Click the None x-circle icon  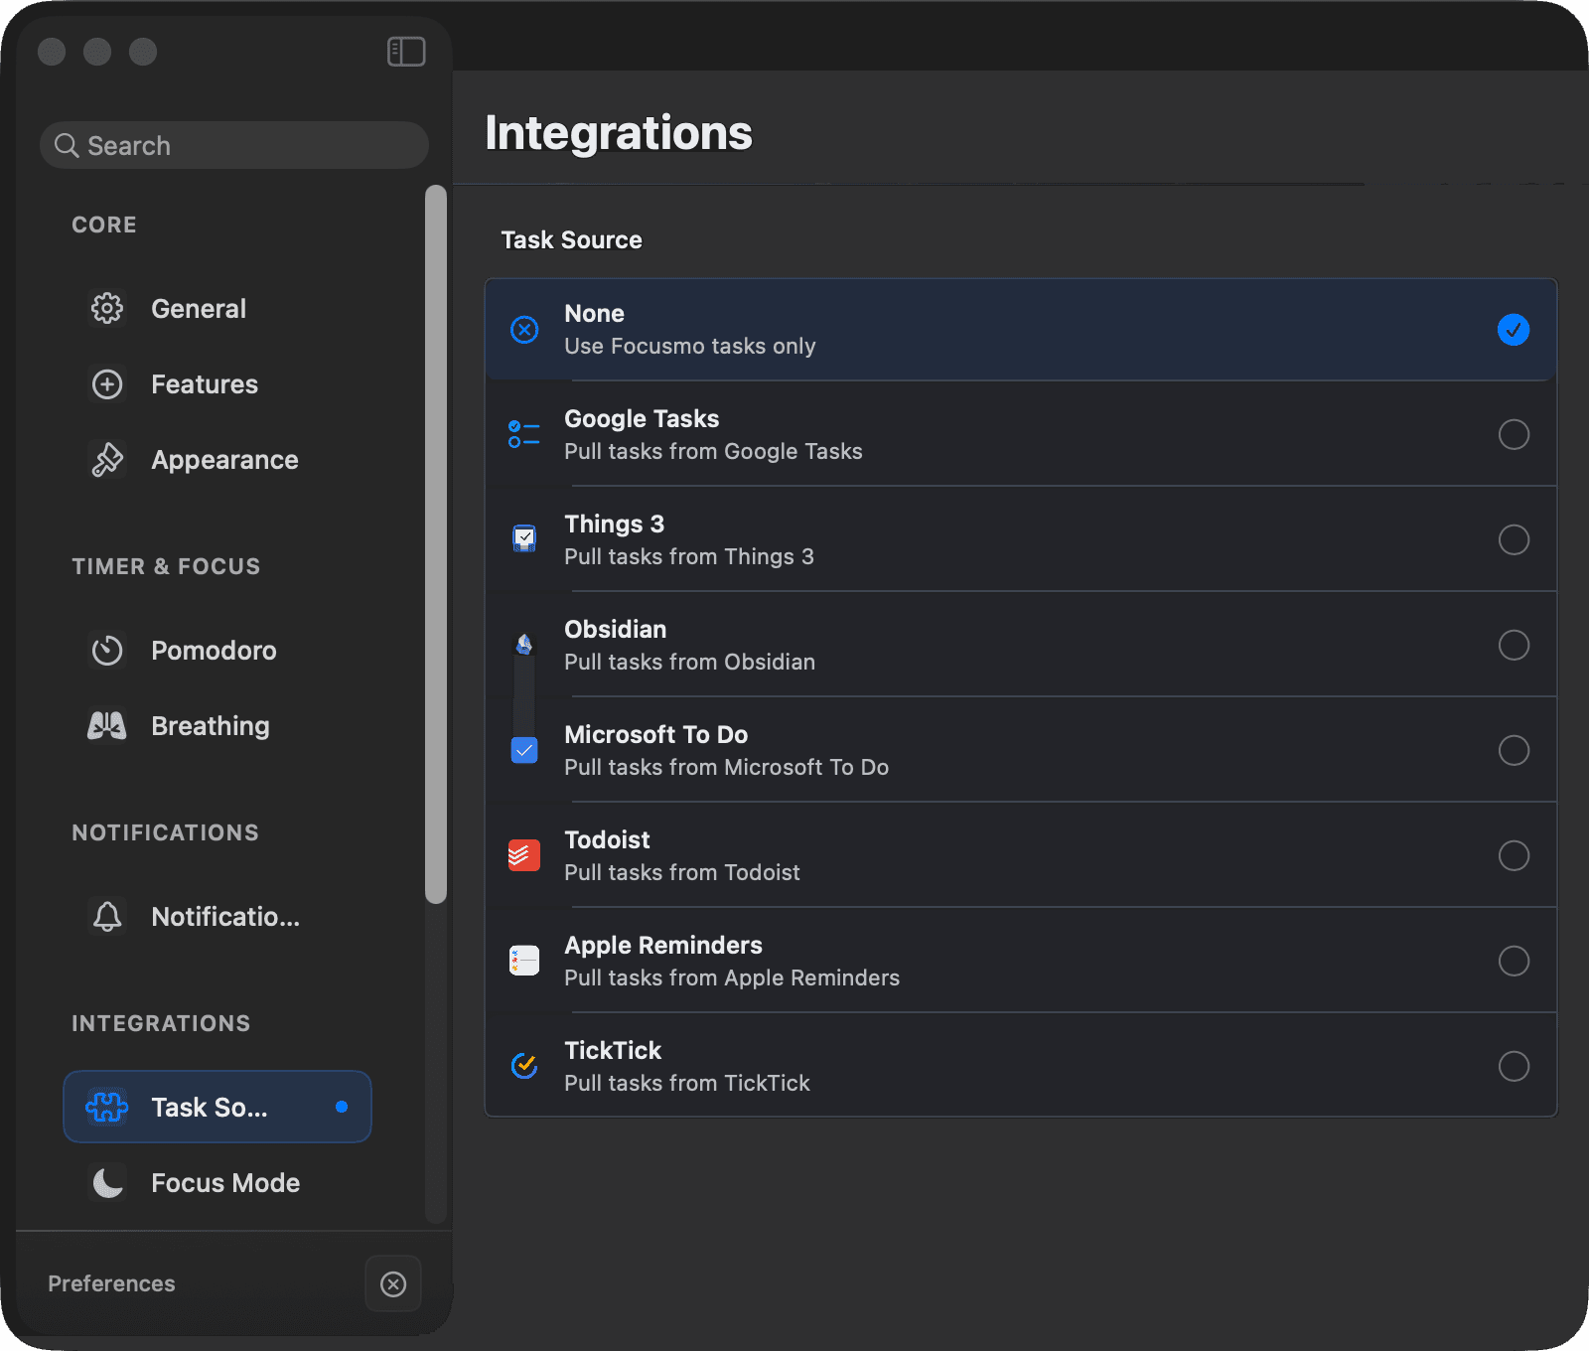(x=524, y=330)
